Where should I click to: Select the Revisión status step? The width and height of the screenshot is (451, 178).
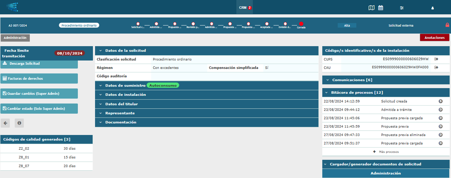coord(193,24)
